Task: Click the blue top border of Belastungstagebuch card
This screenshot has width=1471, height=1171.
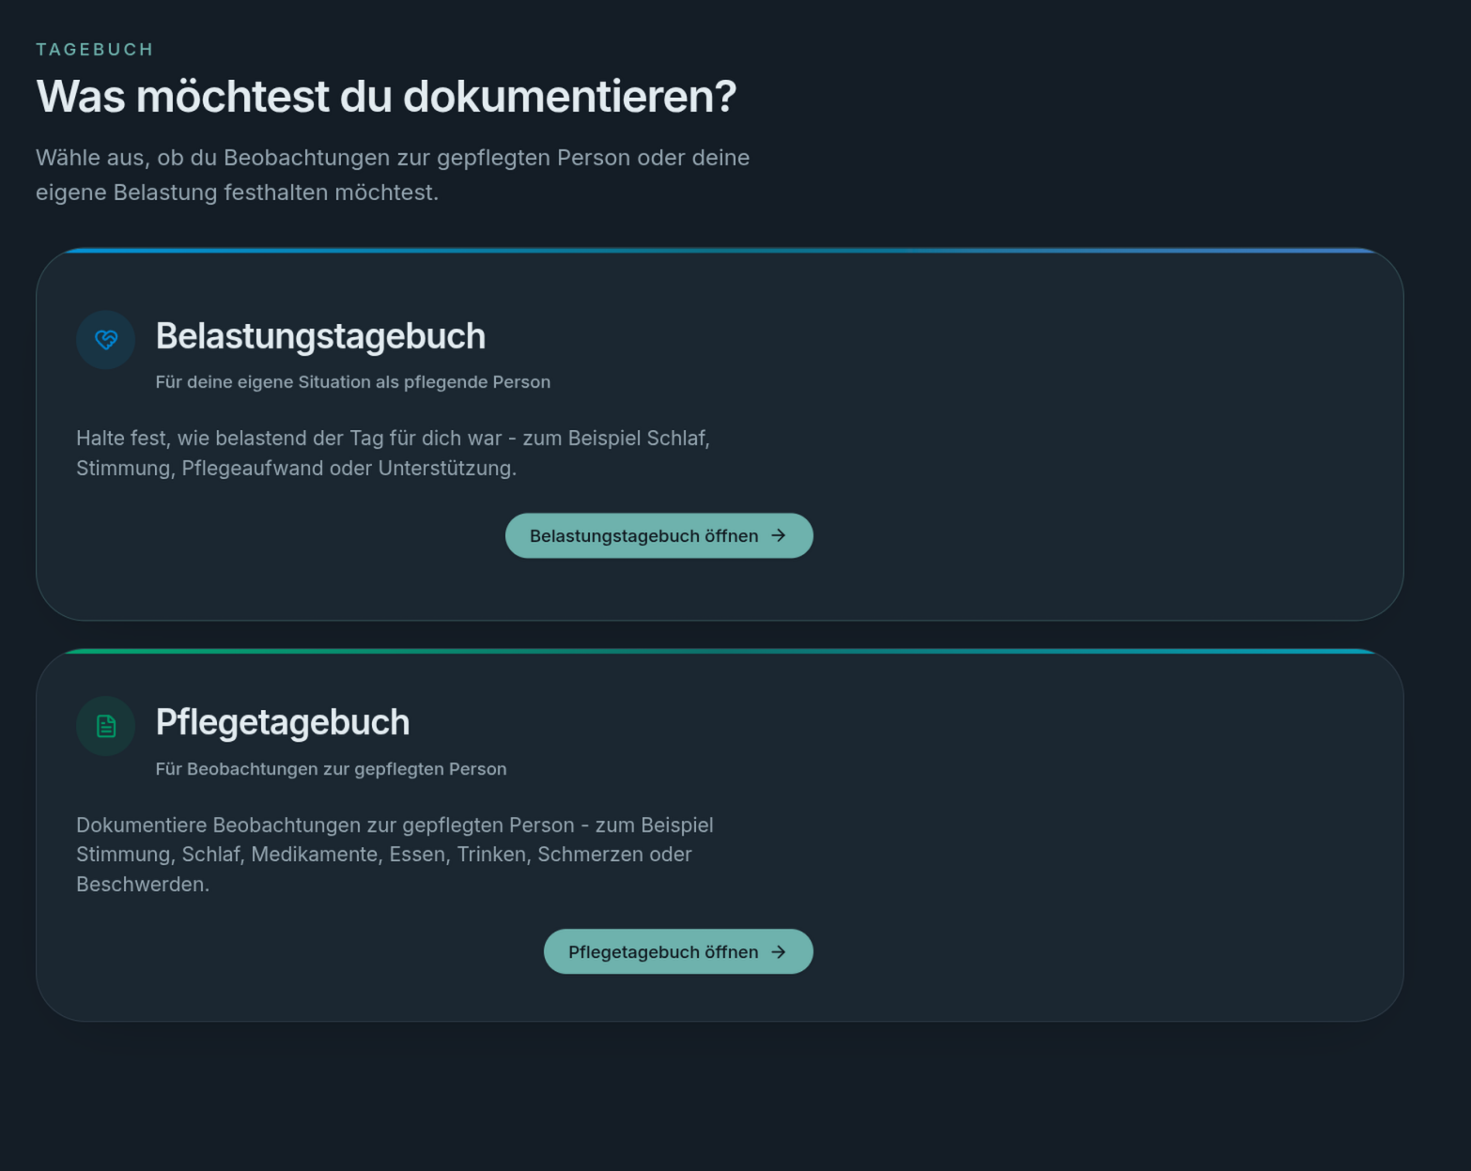Action: point(720,250)
